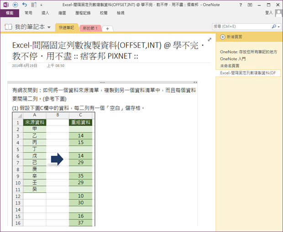Open the 檢視 ribbon tab
This screenshot has width=283, height=232.
click(121, 13)
